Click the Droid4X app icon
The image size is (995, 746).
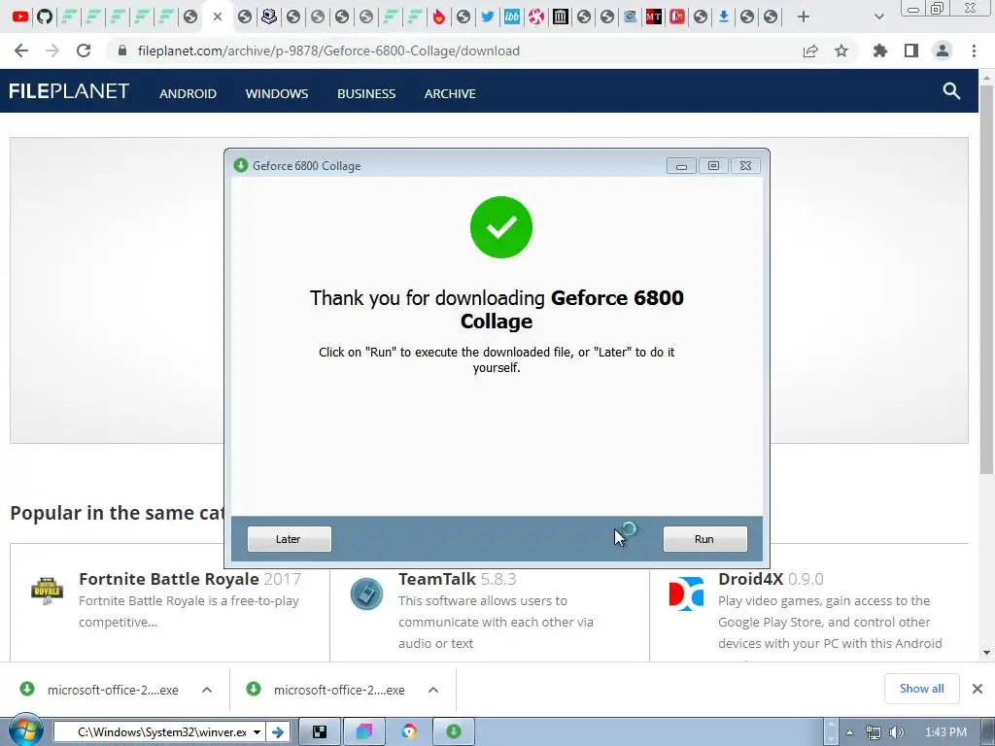coord(687,593)
